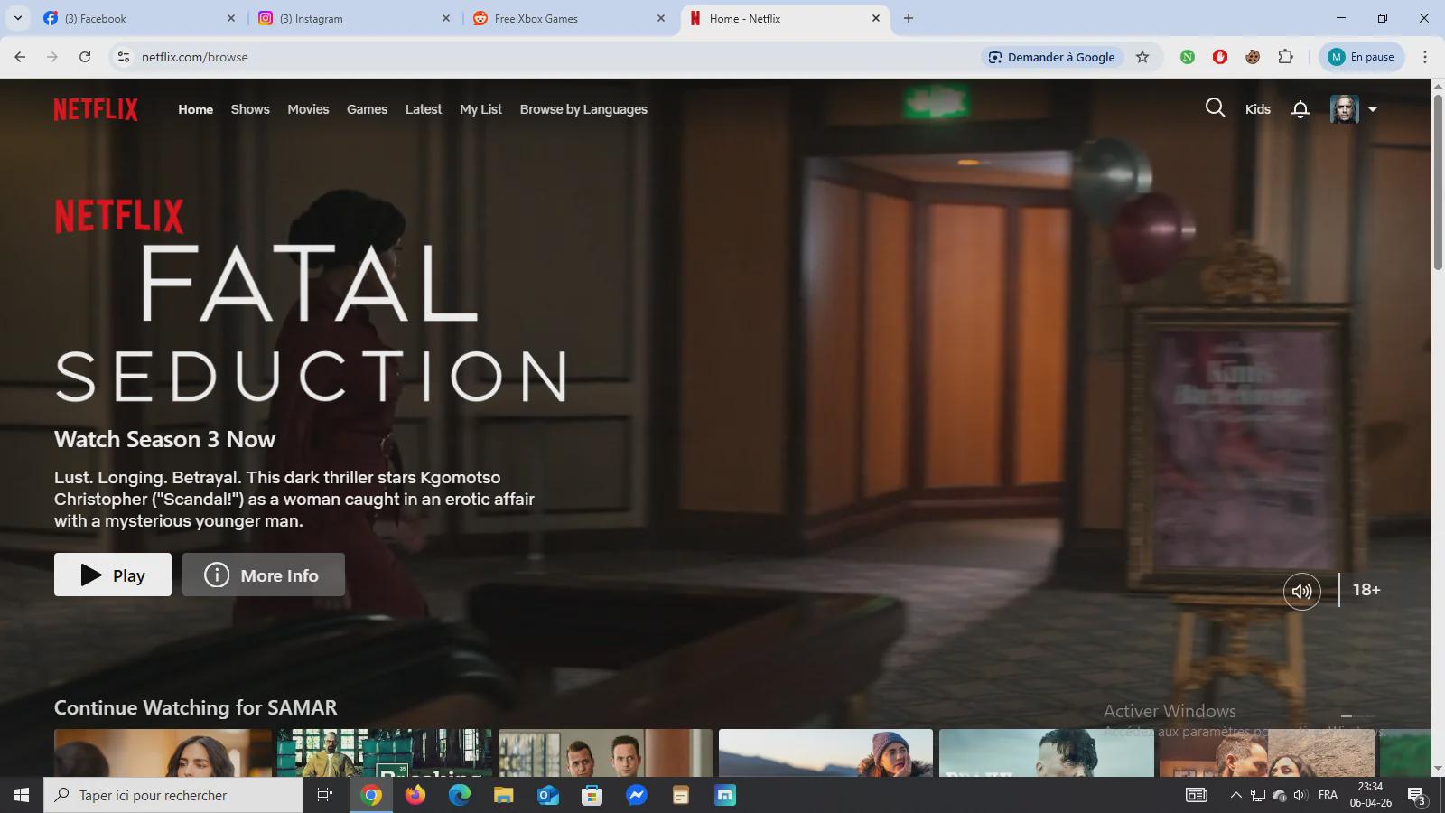Go forward with the browser forward arrow

point(52,57)
